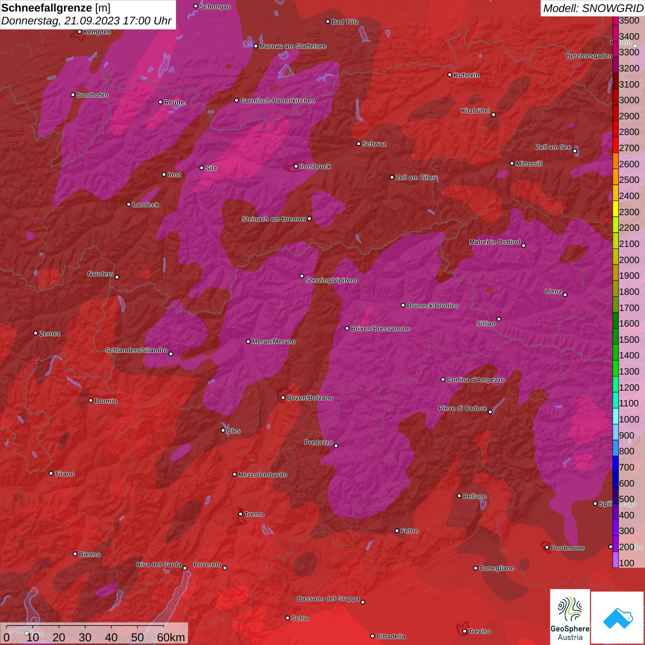Click the 3500 m legend color swatch
Viewport: 645px width, 645px height.
(616, 20)
